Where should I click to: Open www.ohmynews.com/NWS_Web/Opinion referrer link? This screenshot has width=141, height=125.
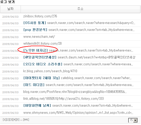tap(78, 113)
